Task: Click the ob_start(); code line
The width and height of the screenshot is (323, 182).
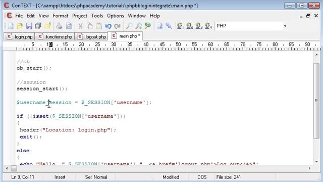Action: pyautogui.click(x=34, y=68)
